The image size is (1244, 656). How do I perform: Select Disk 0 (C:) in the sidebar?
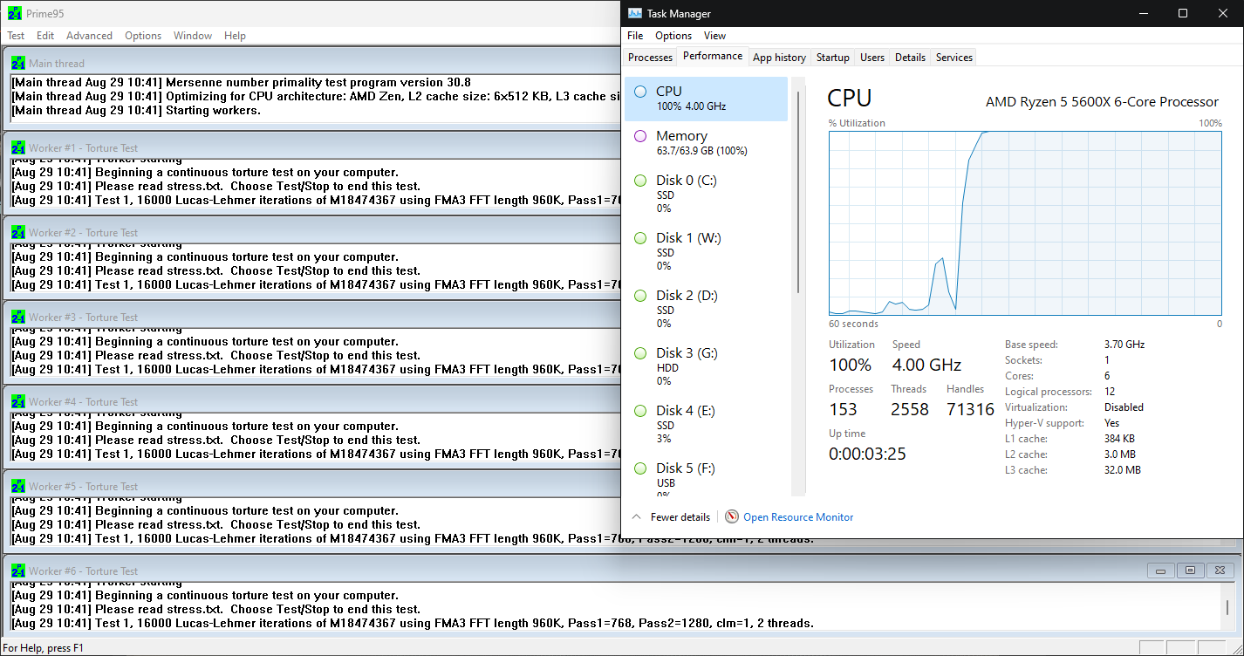(x=706, y=194)
